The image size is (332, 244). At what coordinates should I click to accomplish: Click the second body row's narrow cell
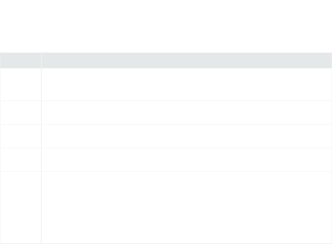tap(20, 112)
